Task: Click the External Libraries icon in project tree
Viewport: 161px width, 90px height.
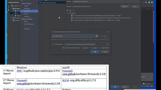Action: pos(13,18)
